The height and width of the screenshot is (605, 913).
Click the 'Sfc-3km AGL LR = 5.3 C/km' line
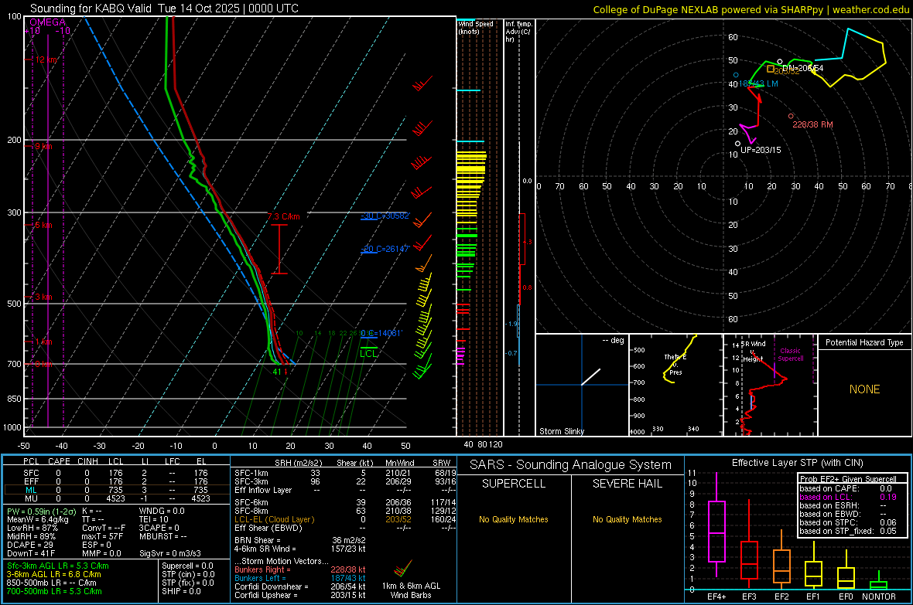(x=58, y=566)
